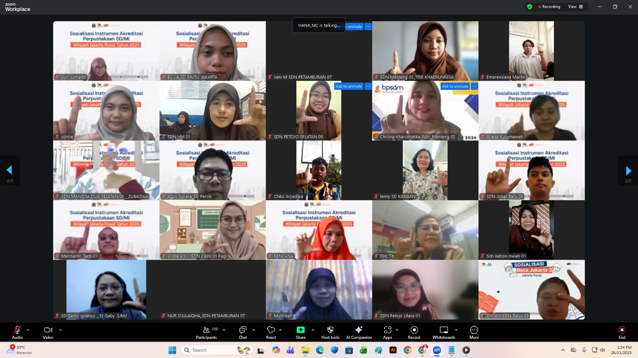Screen dimensions: 638x358
Task: Open the View layout menu
Action: click(575, 6)
